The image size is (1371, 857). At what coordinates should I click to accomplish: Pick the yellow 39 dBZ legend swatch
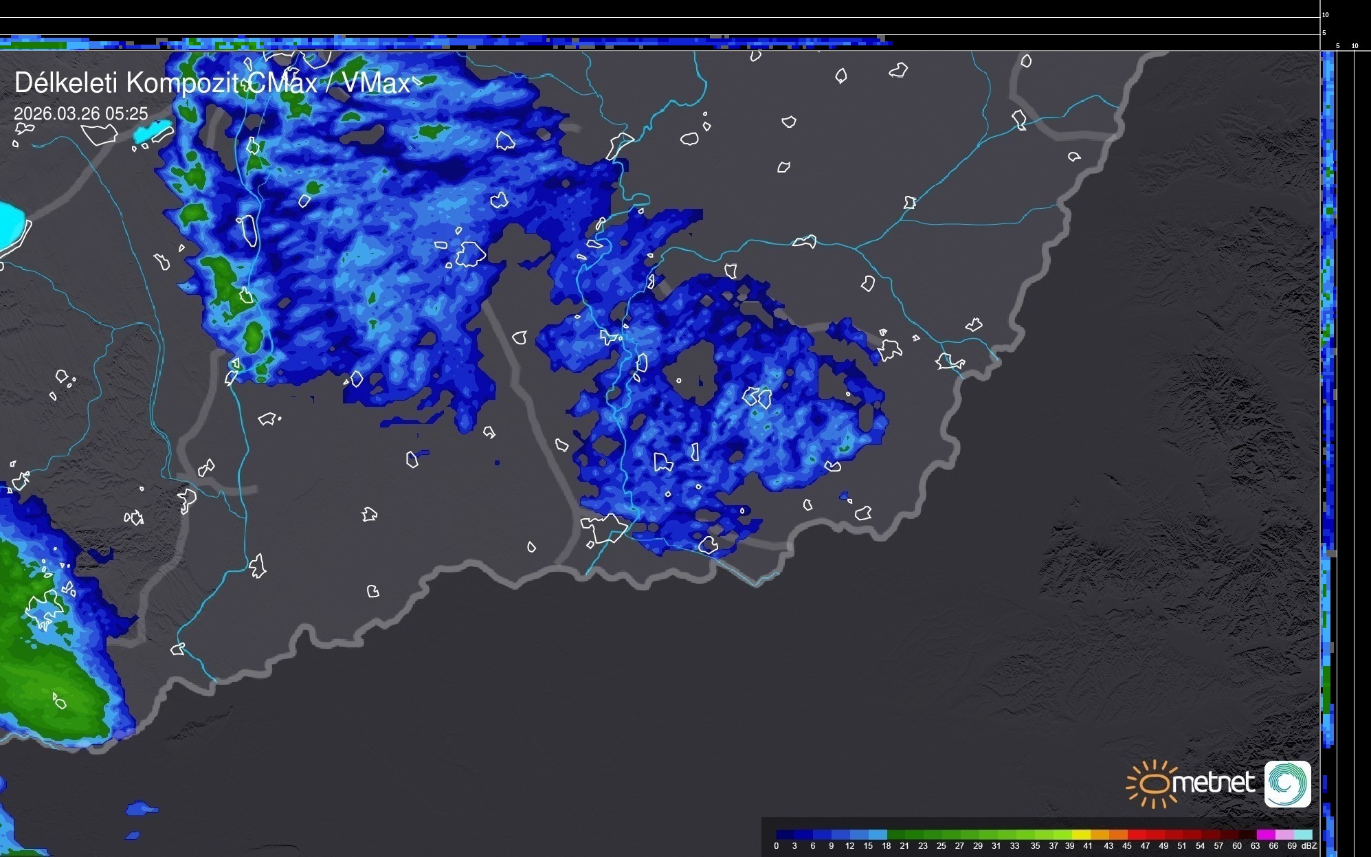click(x=1080, y=834)
